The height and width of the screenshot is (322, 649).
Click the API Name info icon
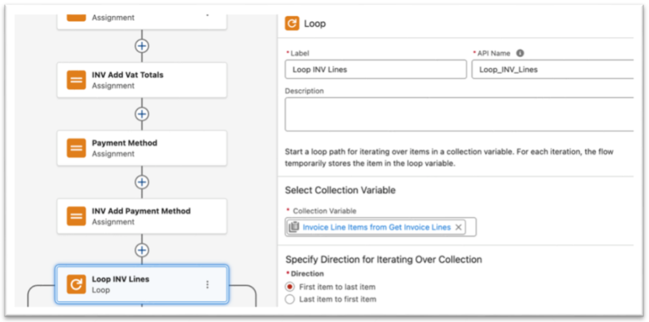point(520,54)
